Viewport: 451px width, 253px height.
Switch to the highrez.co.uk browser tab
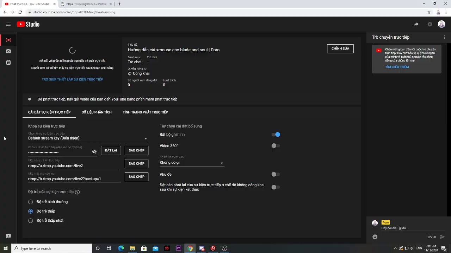click(87, 4)
